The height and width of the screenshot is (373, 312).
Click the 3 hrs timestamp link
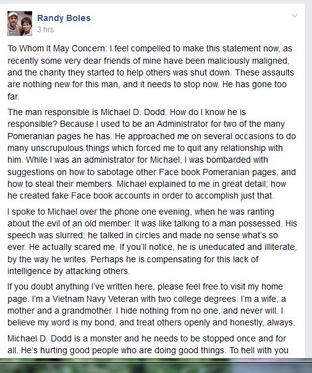click(45, 30)
